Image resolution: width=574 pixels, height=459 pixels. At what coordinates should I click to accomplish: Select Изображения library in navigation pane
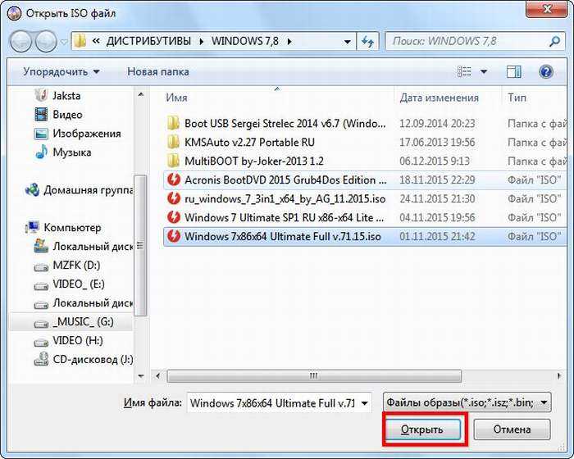pos(78,134)
